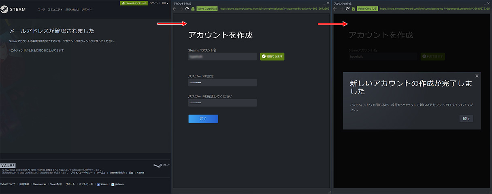Click the dimmed hypehulk account name field
This screenshot has height=194, width=492.
(383, 56)
